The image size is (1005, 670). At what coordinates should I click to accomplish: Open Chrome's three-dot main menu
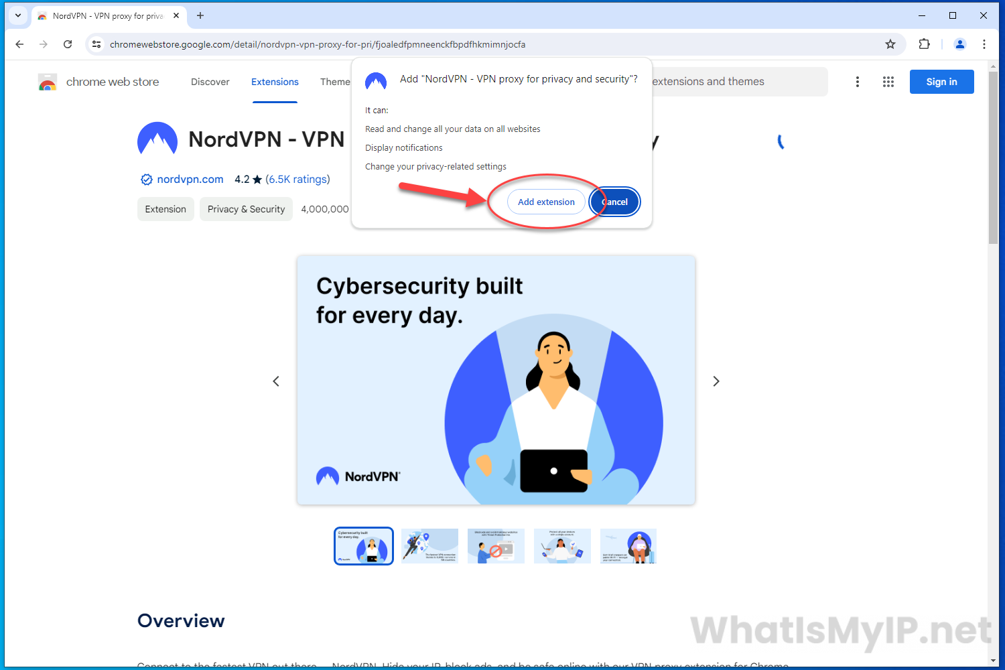click(984, 44)
